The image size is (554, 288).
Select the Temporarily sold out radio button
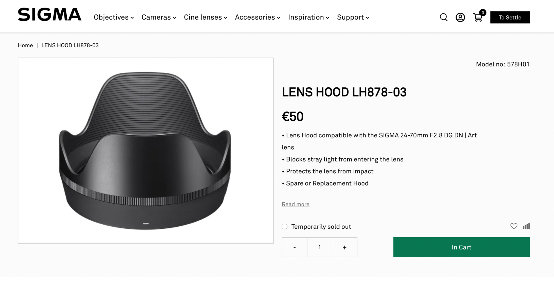[285, 227]
